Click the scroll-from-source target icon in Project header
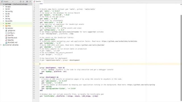 click(20, 1)
